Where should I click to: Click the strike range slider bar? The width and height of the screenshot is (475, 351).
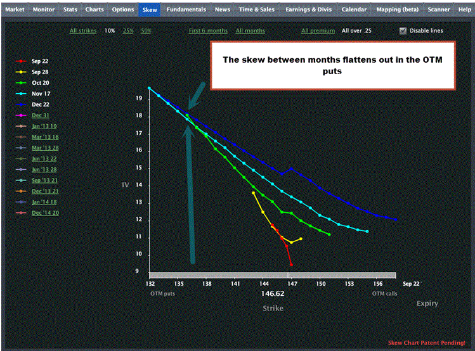272,276
